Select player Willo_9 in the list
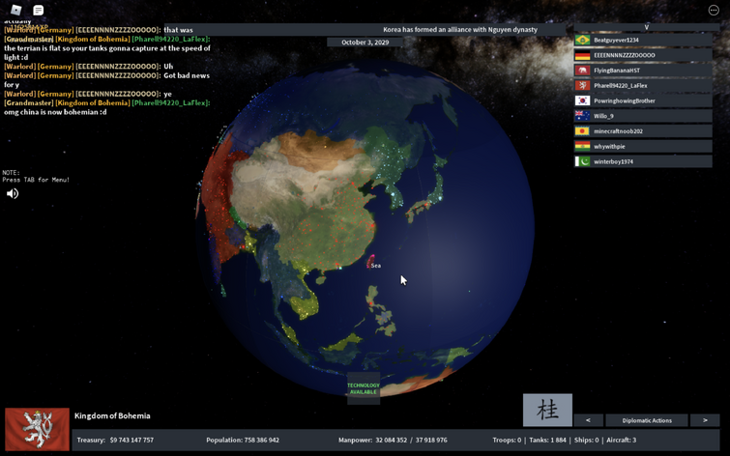 [643, 116]
